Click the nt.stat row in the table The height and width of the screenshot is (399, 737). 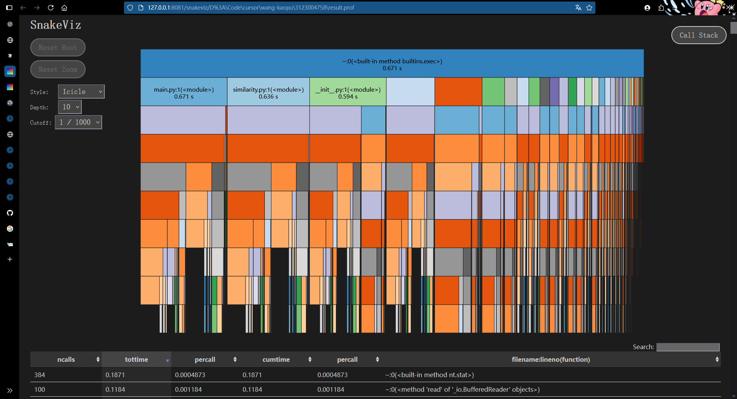pyautogui.click(x=430, y=375)
